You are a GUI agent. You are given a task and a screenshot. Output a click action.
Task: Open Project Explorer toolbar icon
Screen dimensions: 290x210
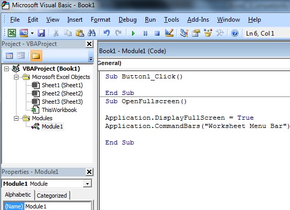(x=184, y=33)
